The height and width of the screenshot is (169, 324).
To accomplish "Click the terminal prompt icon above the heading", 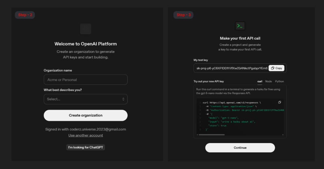I will pyautogui.click(x=240, y=26).
